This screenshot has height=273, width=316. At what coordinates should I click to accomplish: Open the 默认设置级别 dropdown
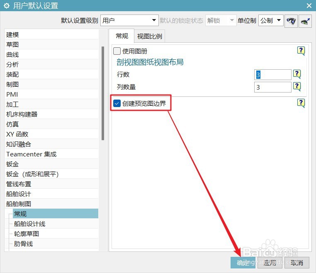tap(129, 20)
